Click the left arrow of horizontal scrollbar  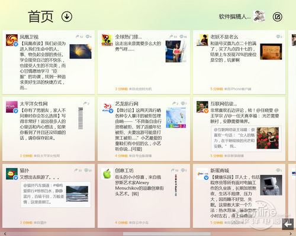click(5, 234)
